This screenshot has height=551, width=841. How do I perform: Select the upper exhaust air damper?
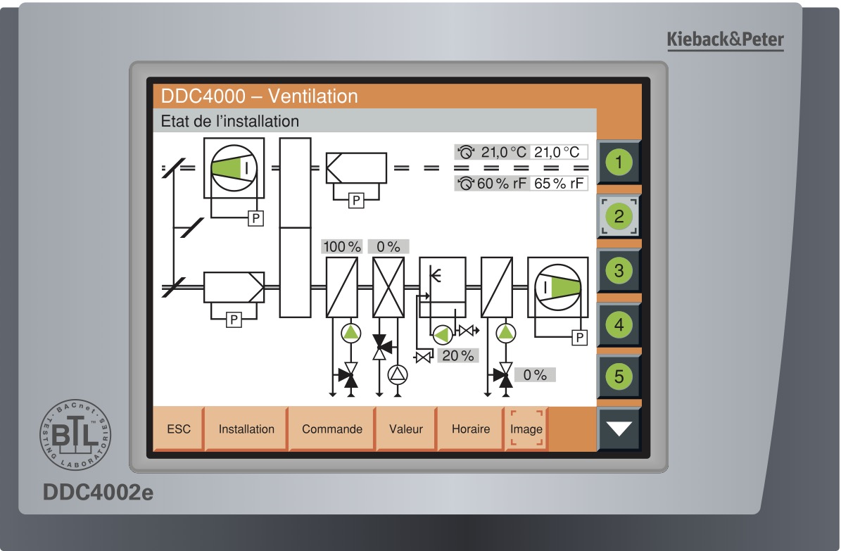pos(174,168)
